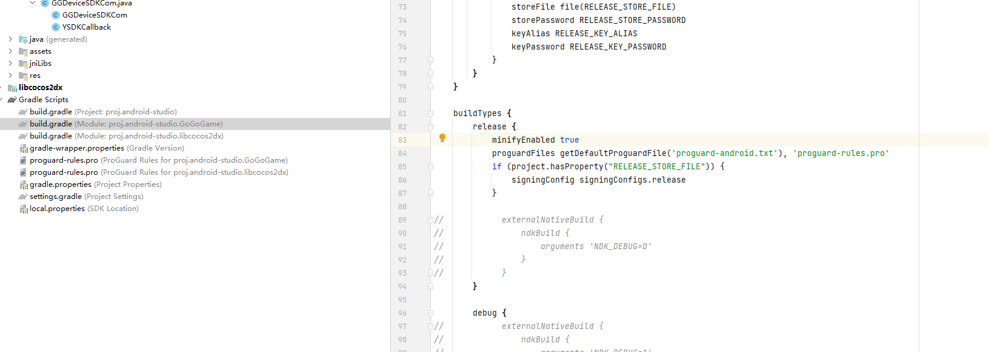
Task: Collapse the buildTypes block on line 81
Action: tap(430, 113)
